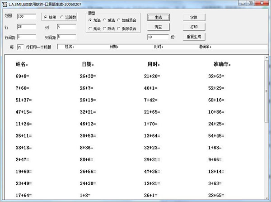Open the 字体 font dialog button
Viewport: 271px width, 202px height.
pos(194,18)
